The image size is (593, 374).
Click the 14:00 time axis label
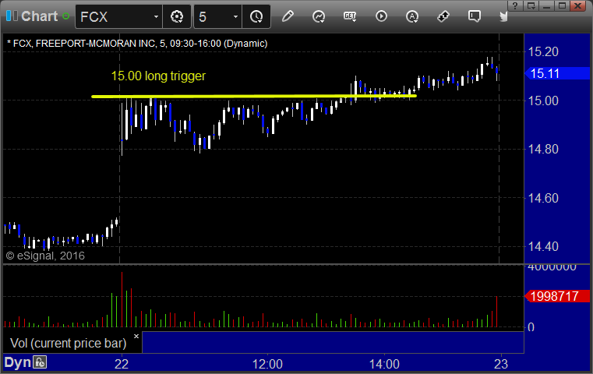[384, 364]
